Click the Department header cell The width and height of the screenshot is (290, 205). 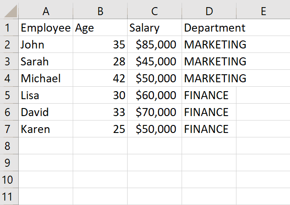click(209, 28)
